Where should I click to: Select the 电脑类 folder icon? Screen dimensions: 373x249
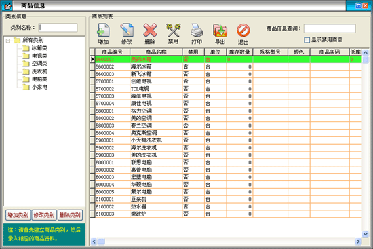pyautogui.click(x=26, y=79)
